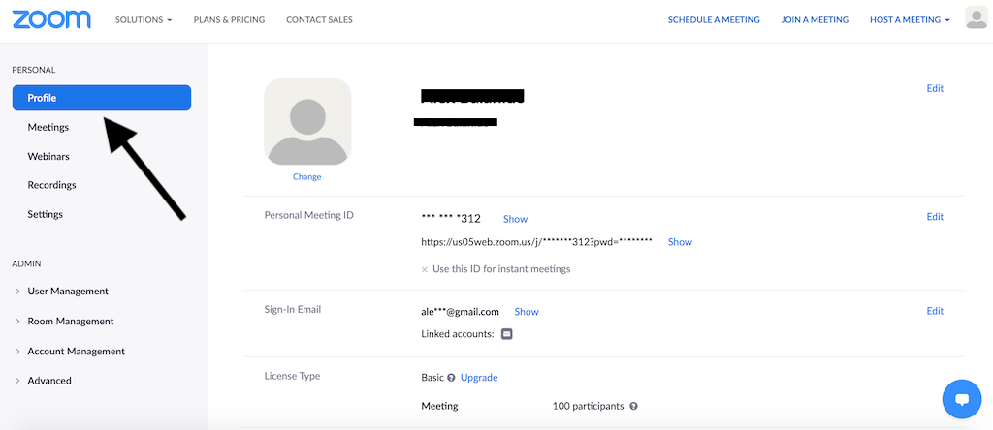Open Meetings in the sidebar
Screen dimensions: 993x430
tap(48, 127)
